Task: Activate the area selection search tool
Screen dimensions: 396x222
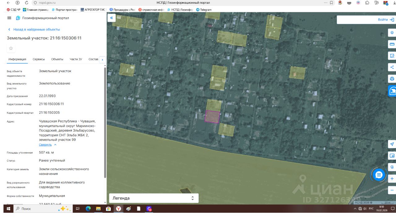Action: point(392,56)
